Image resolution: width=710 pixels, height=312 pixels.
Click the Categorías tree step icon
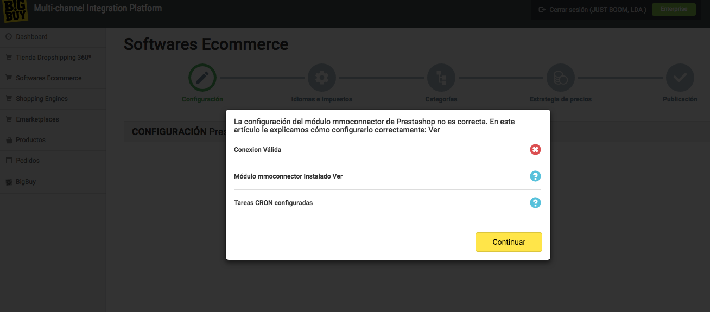[441, 78]
